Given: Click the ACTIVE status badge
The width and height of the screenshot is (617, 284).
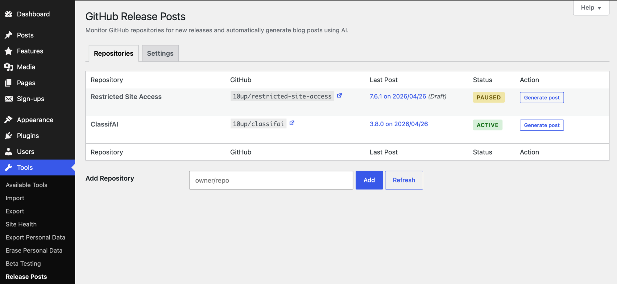Looking at the screenshot, I should [x=488, y=125].
